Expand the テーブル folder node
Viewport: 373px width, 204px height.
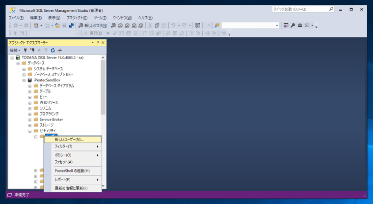[x=30, y=92]
